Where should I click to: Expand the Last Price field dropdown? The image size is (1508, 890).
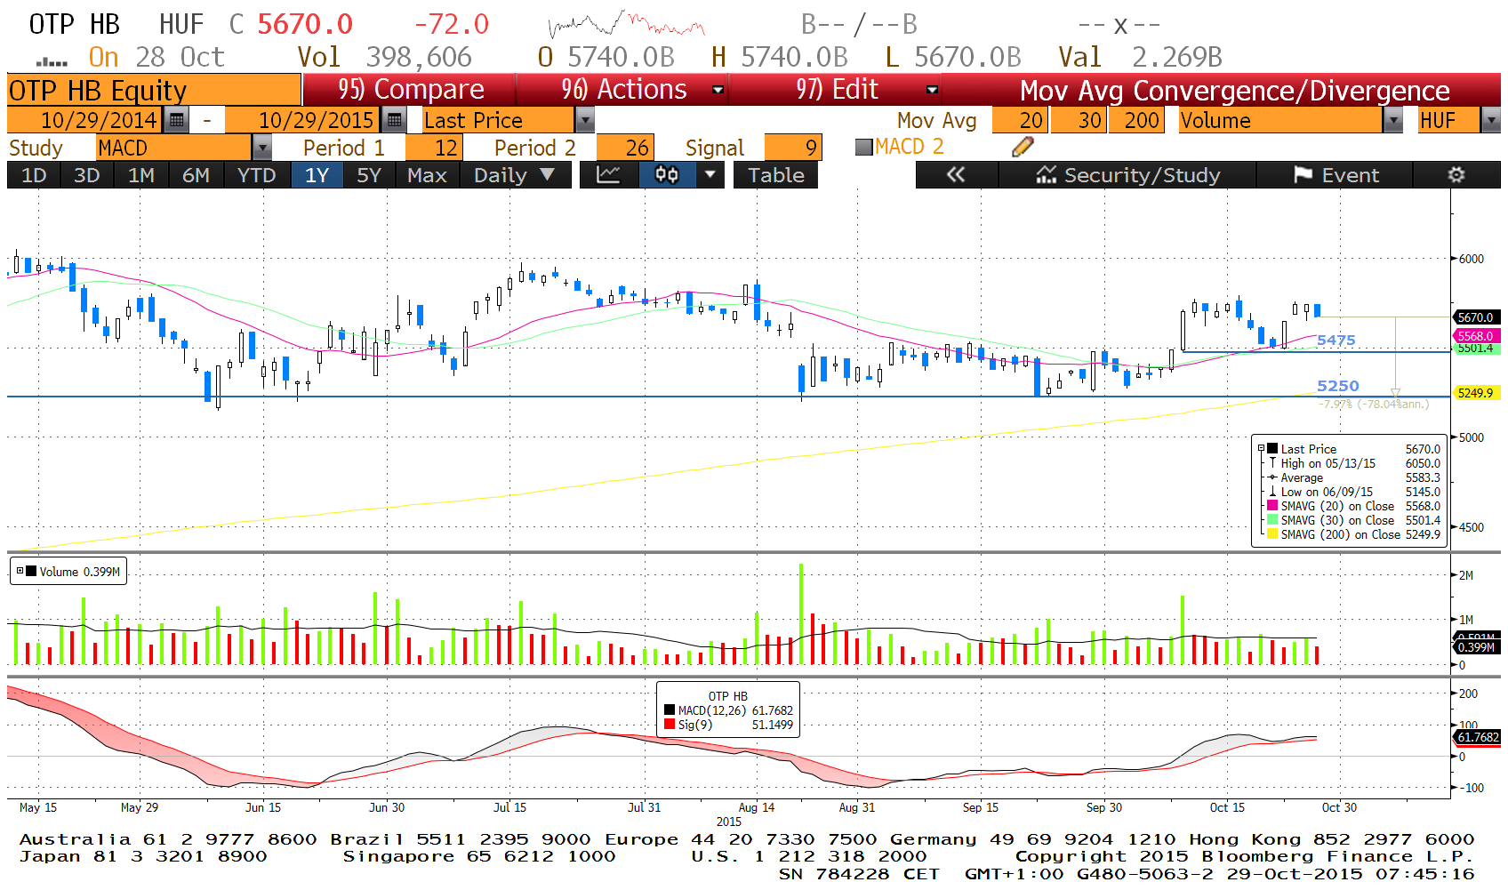(x=584, y=120)
